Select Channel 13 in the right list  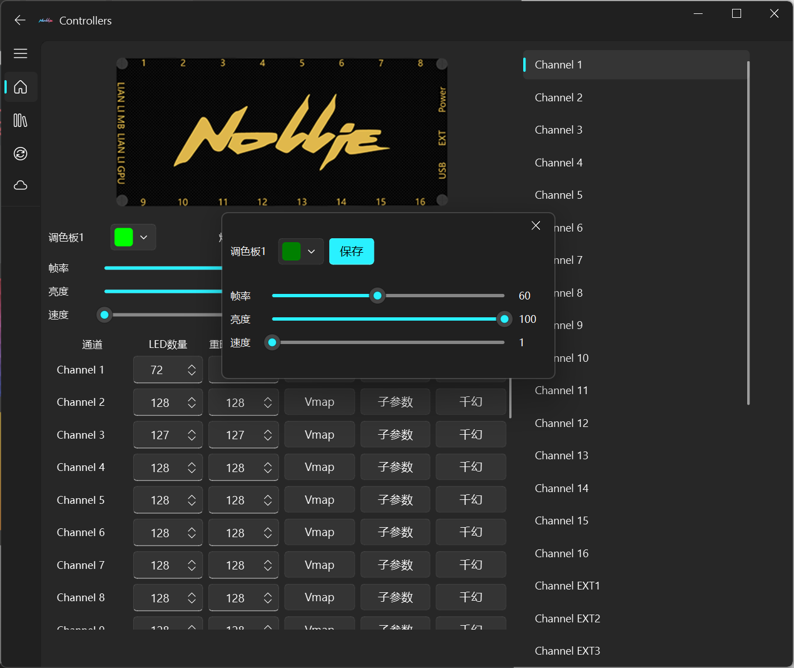[635, 455]
